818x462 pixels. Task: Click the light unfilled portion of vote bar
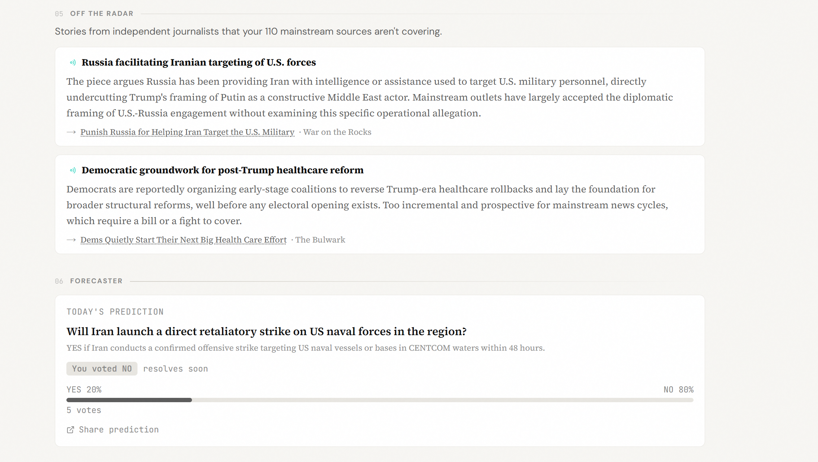click(443, 400)
